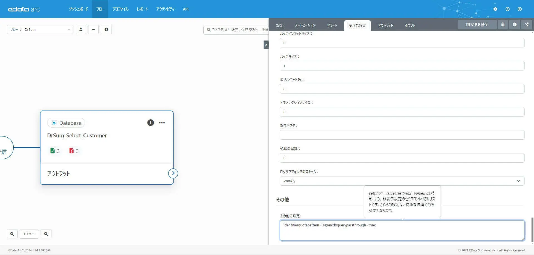
Task: Open flow help question mark button
Action: [106, 29]
